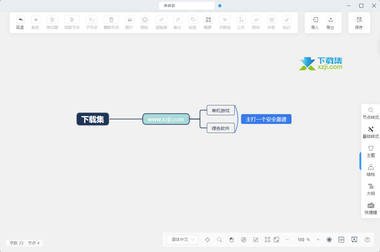
Task: Click the 前进 redo icon
Action: click(x=36, y=20)
